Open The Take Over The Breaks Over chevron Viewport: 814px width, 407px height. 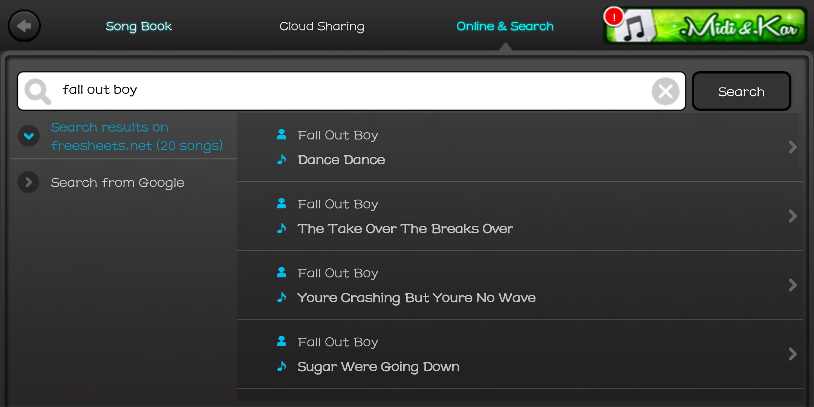tap(793, 216)
